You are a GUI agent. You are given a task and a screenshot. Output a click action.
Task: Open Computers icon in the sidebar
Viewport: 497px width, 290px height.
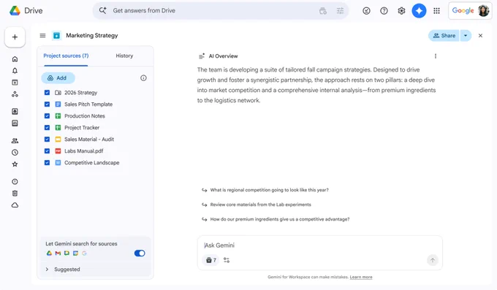tap(15, 123)
